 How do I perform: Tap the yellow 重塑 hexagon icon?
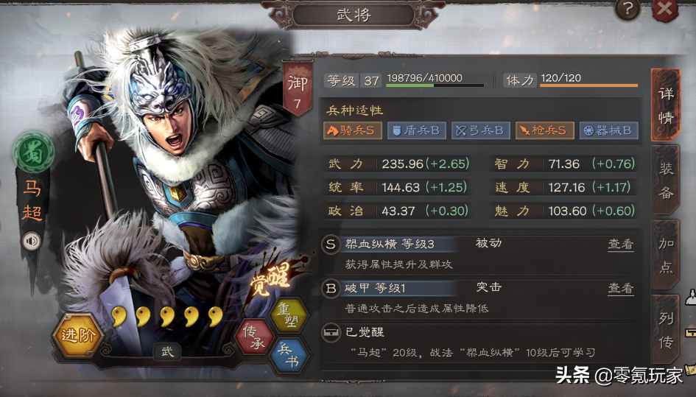tap(289, 315)
